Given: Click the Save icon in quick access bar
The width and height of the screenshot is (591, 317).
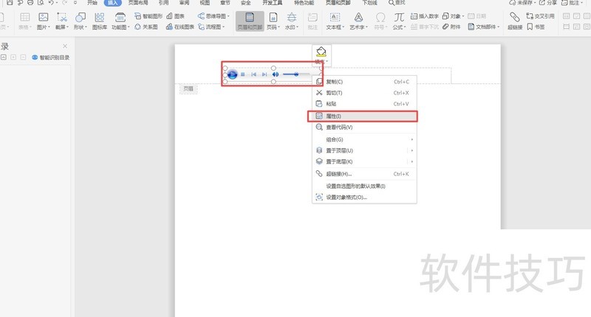Looking at the screenshot, I should [10, 2].
